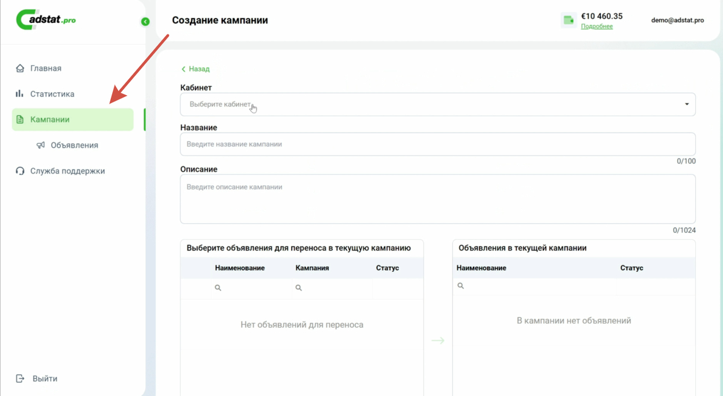Open demo@adstat.pro account menu

(677, 20)
